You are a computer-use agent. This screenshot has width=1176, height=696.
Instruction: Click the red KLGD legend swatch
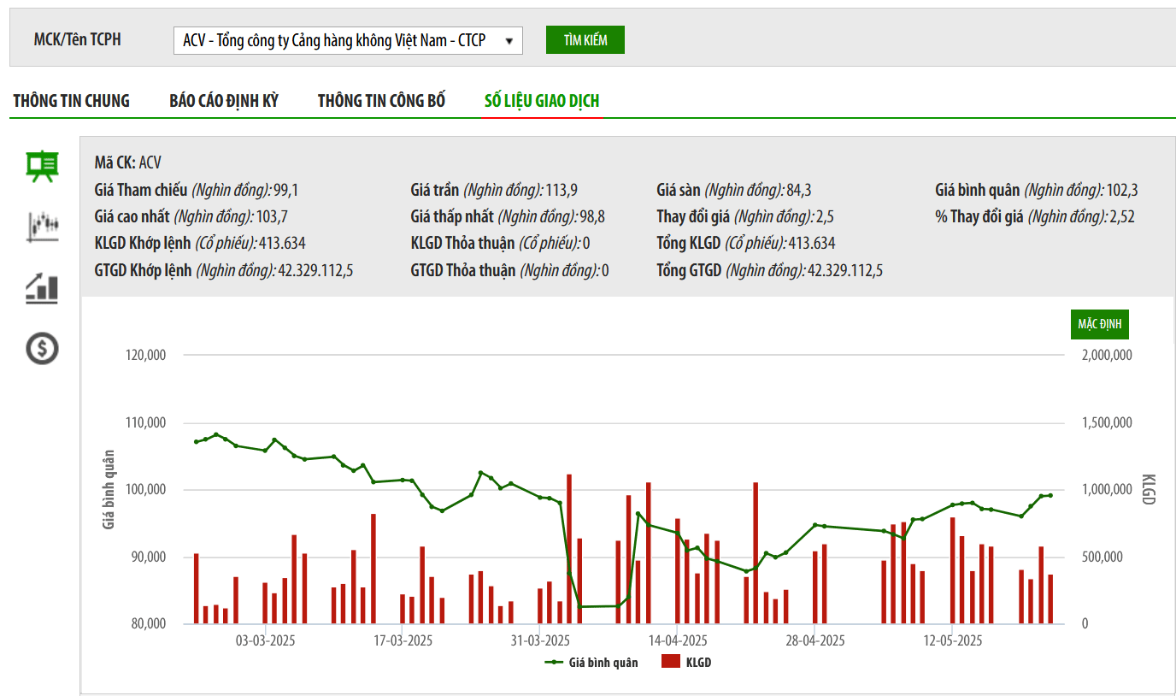pyautogui.click(x=670, y=663)
